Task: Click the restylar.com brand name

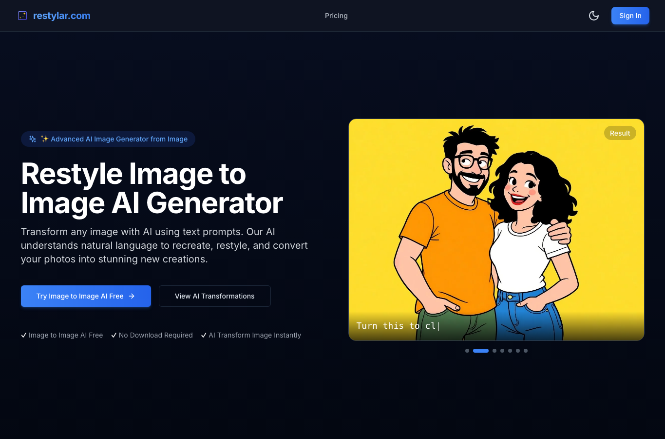Action: coord(62,16)
